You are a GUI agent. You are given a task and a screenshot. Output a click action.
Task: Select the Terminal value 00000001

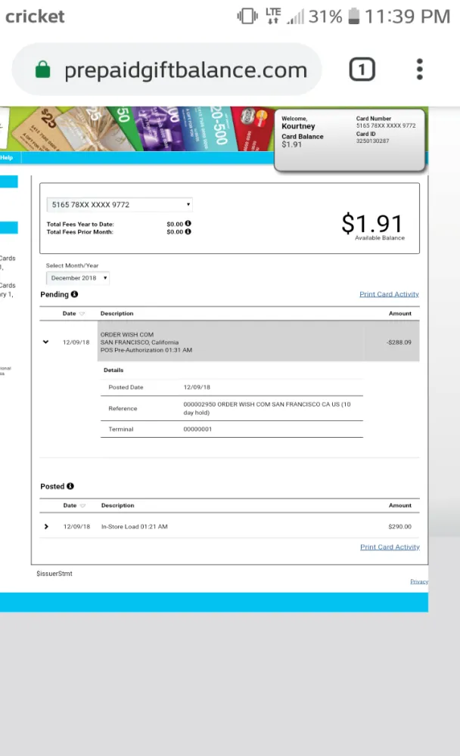pos(197,429)
